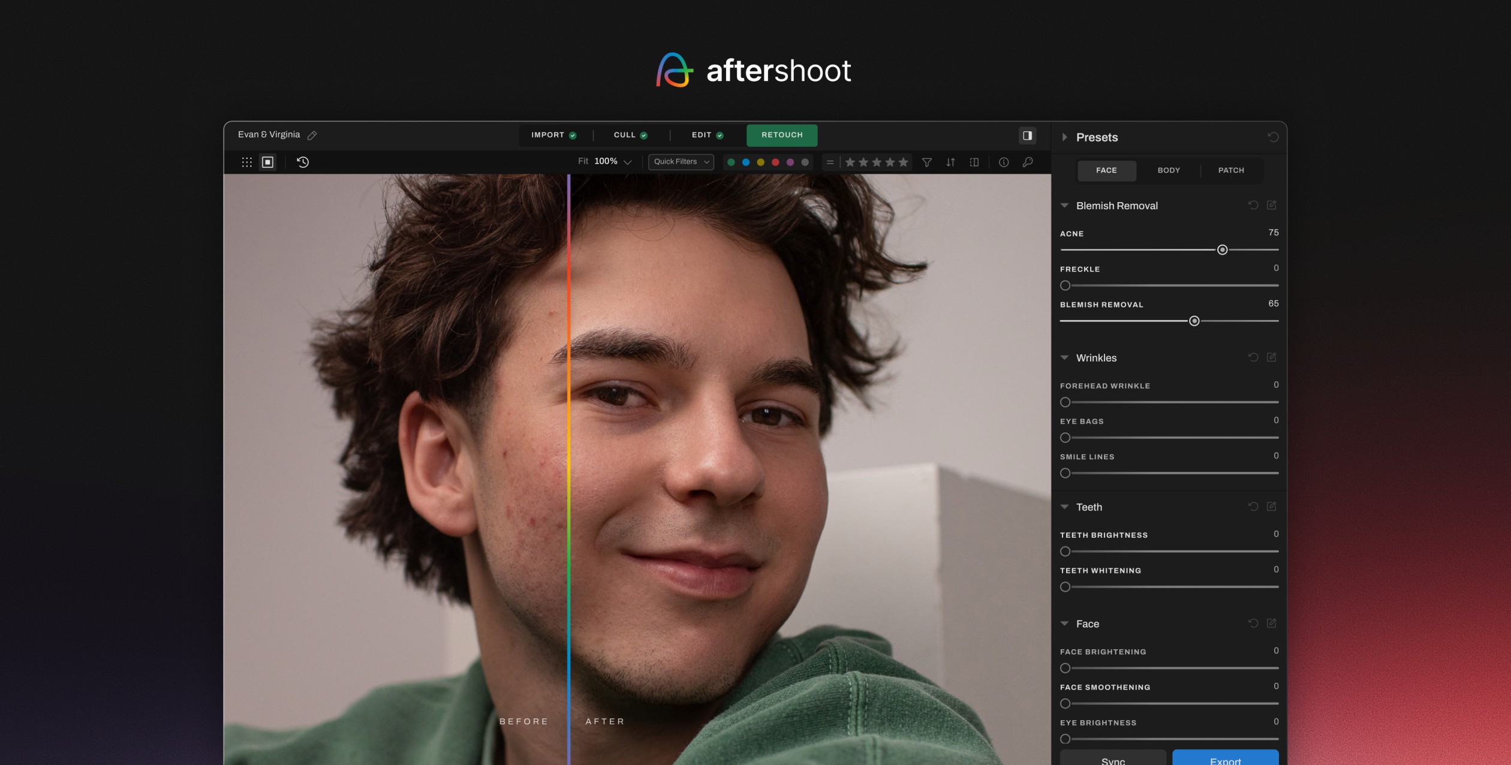Collapse the Wrinkles section
The image size is (1511, 765).
point(1064,358)
